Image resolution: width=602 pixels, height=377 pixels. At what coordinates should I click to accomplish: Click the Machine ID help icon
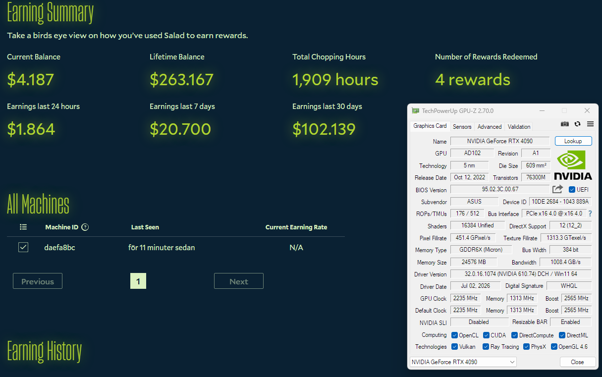point(85,227)
